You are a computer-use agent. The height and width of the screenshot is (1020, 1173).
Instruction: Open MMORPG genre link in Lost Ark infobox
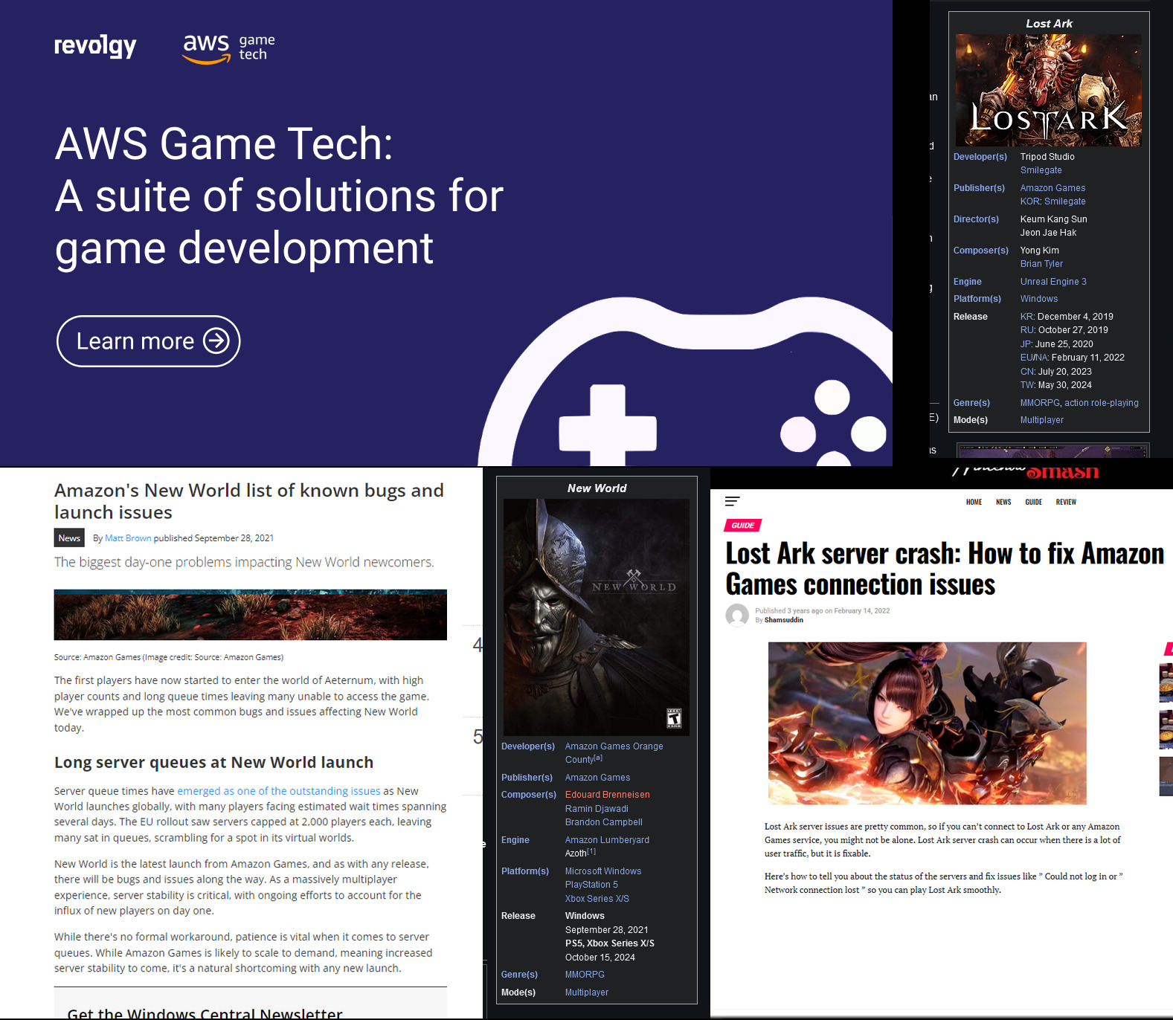point(1040,403)
